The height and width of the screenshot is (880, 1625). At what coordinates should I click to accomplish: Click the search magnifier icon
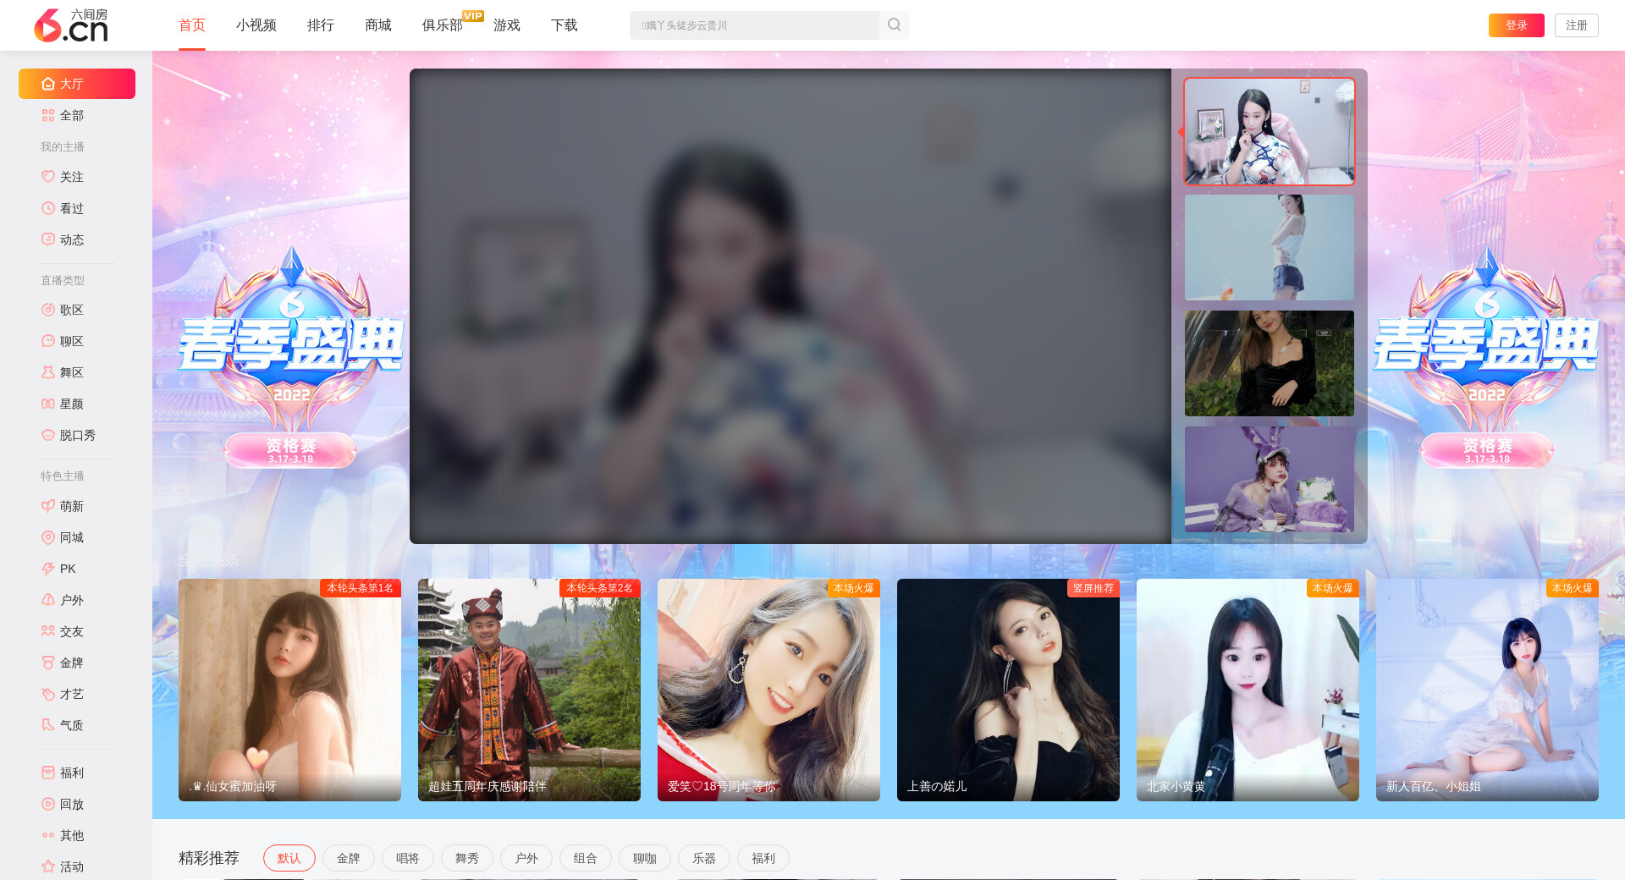(894, 25)
